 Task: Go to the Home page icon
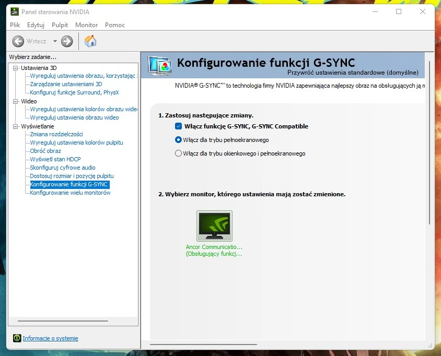(x=90, y=41)
